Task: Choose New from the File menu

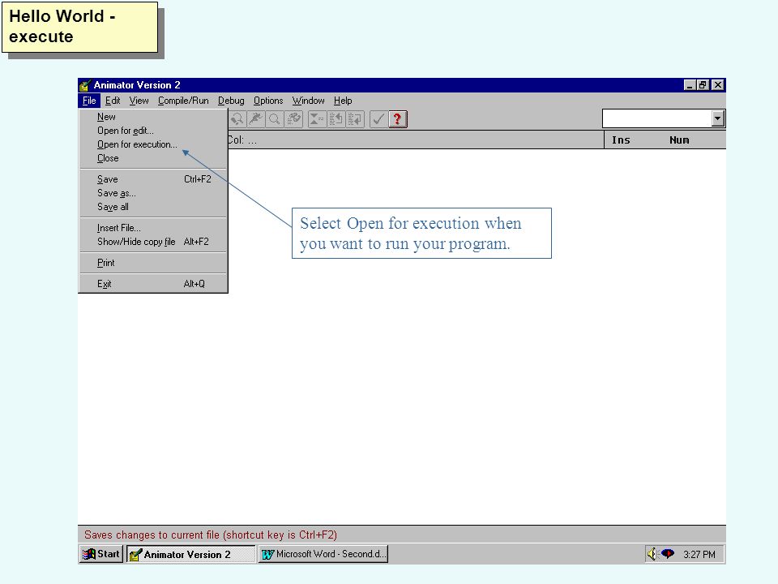Action: click(153, 117)
